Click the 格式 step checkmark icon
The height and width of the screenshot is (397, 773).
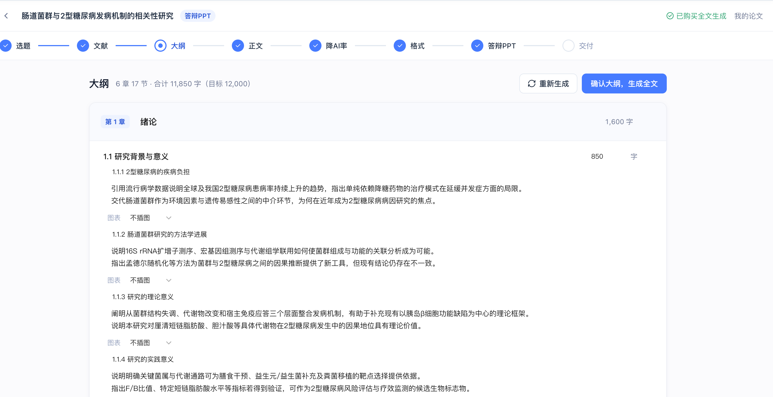click(400, 46)
